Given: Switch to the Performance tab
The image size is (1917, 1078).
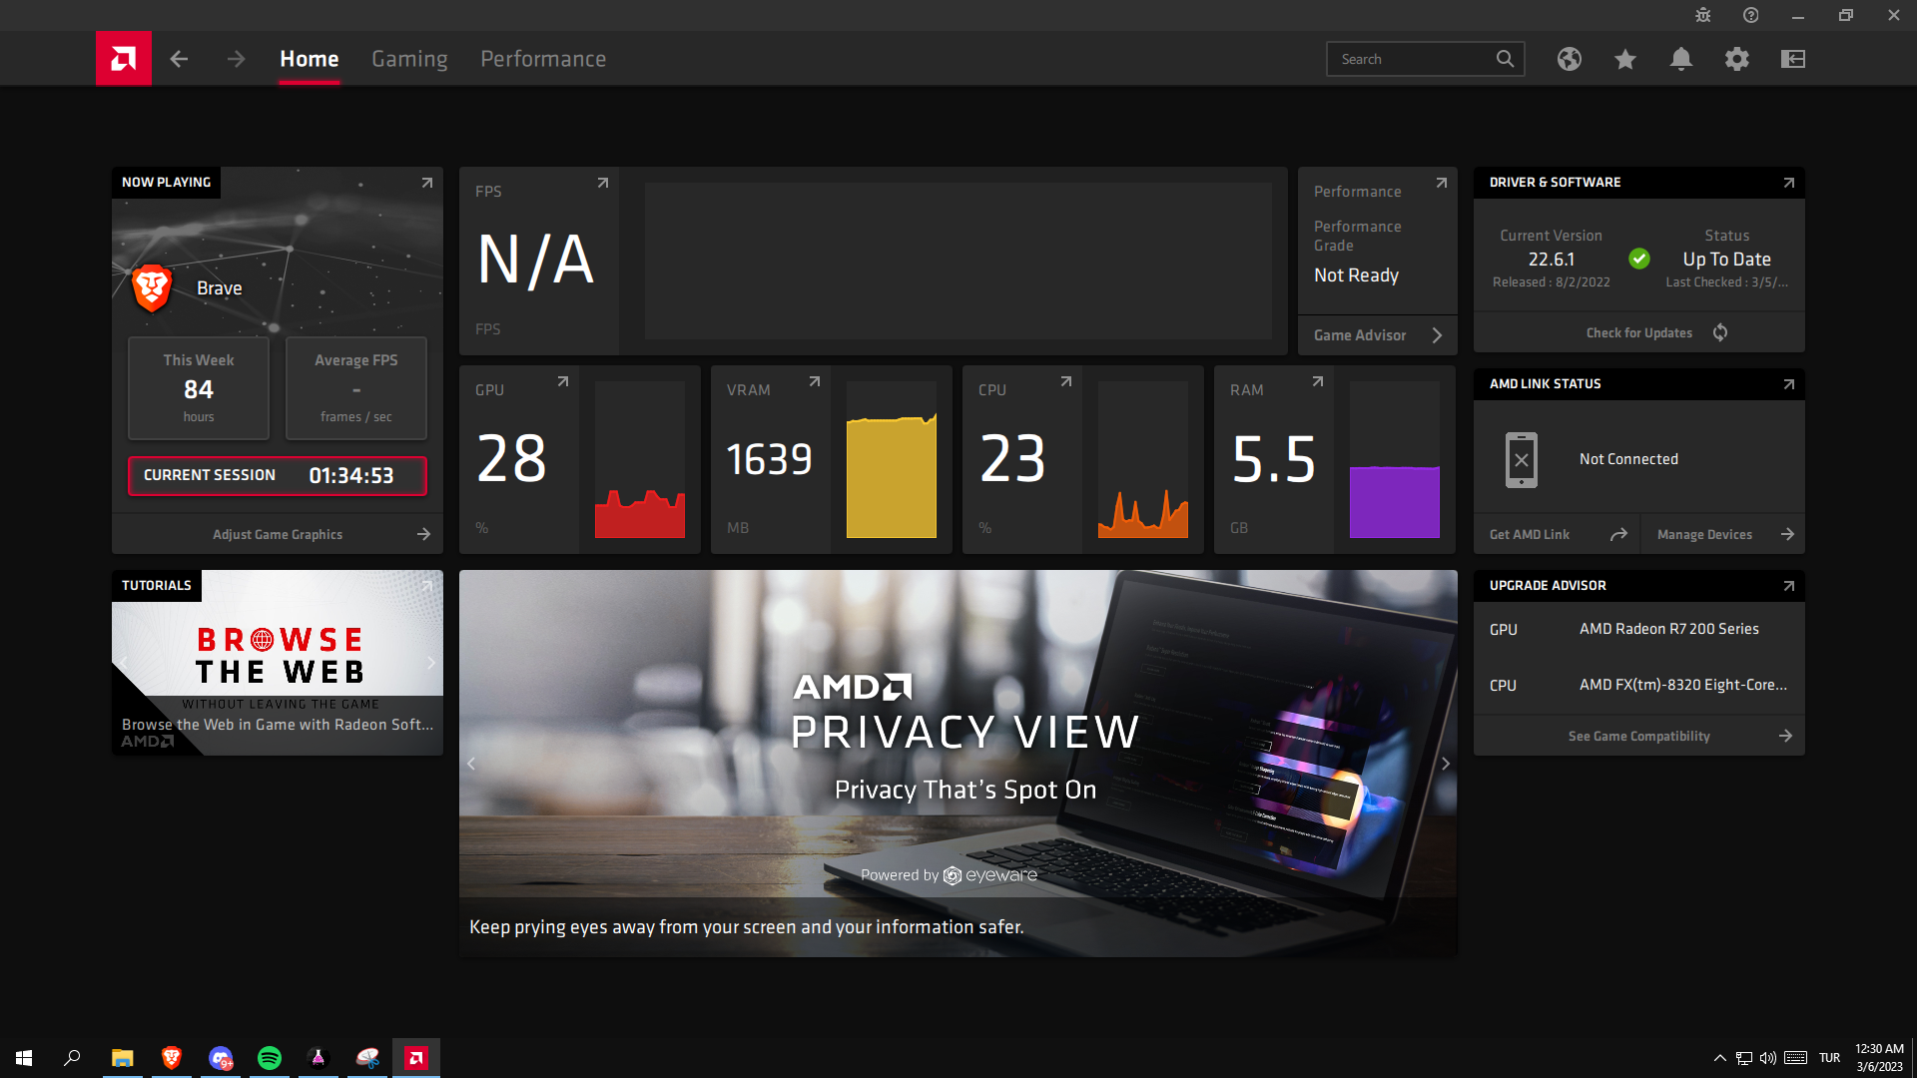Looking at the screenshot, I should coord(543,59).
